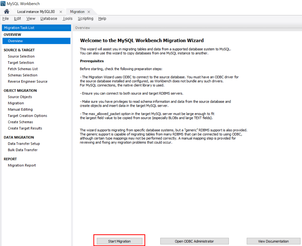This screenshot has height=246, width=302.
Task: Click the Welcome Migration Wizard title
Action: [x=142, y=40]
